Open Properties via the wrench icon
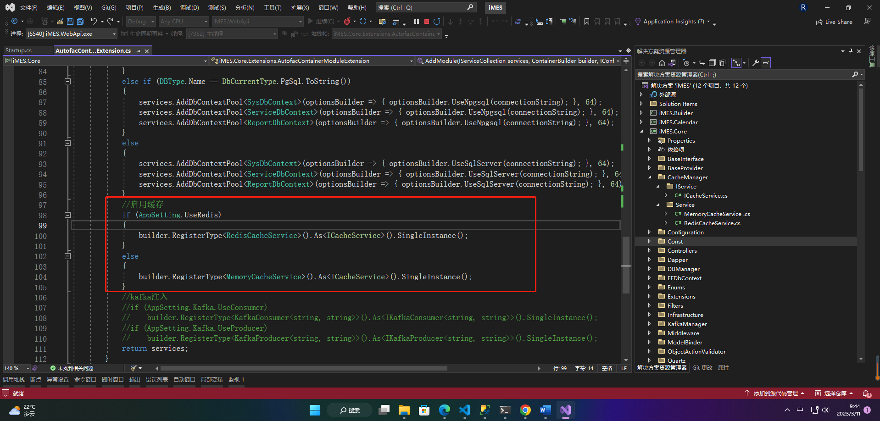The image size is (880, 421). pos(755,63)
